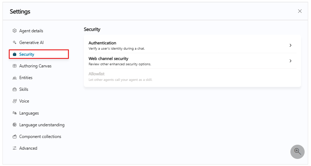This screenshot has height=166, width=311.
Task: Open the Authentication settings row
Action: (192, 45)
